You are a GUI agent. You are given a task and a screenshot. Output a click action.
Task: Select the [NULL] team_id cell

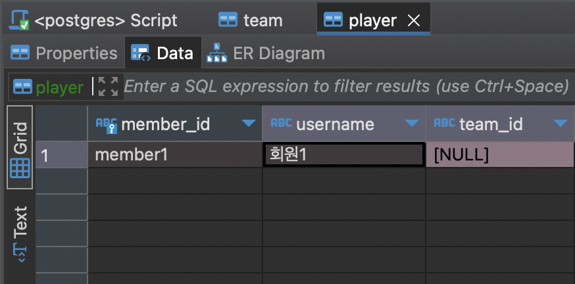click(x=500, y=154)
